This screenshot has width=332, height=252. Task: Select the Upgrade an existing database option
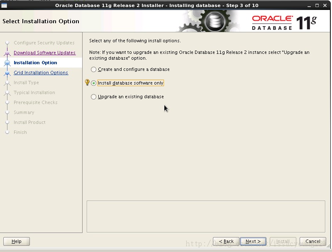pyautogui.click(x=94, y=97)
